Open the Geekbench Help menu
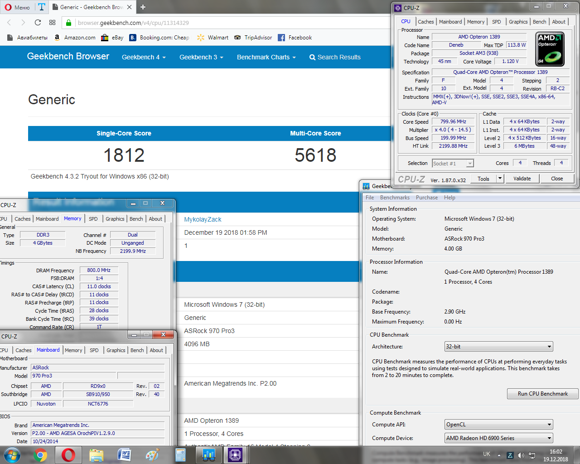Viewport: 580px width, 464px height. 449,198
